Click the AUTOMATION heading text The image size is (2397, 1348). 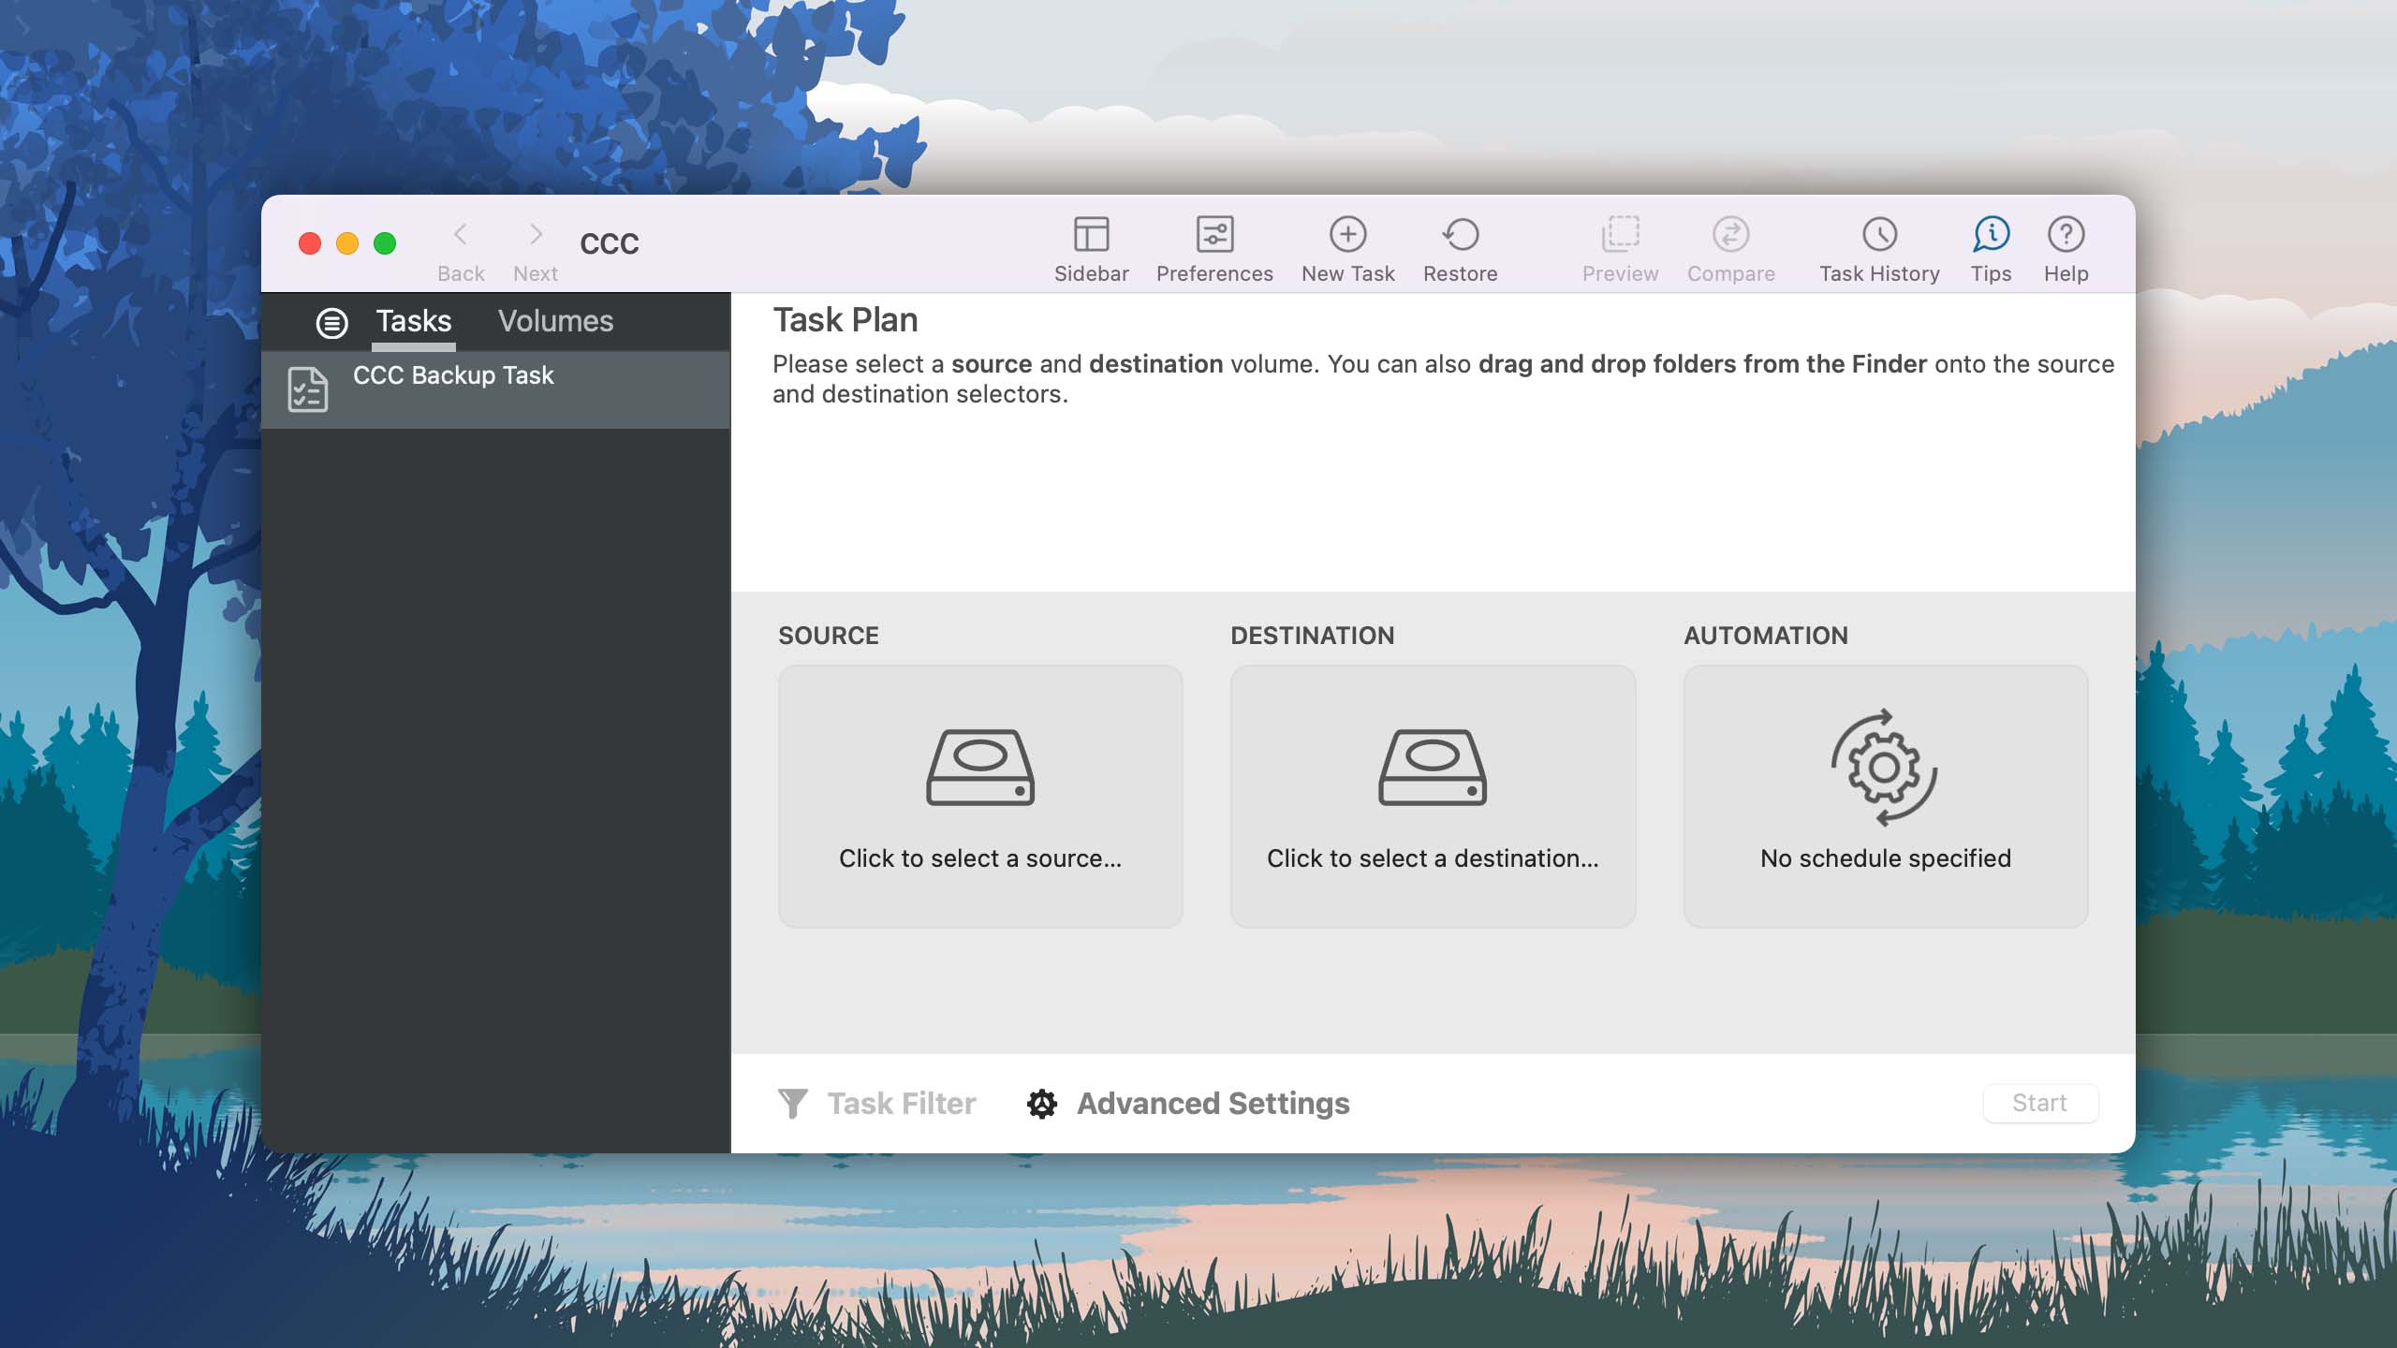1766,636
